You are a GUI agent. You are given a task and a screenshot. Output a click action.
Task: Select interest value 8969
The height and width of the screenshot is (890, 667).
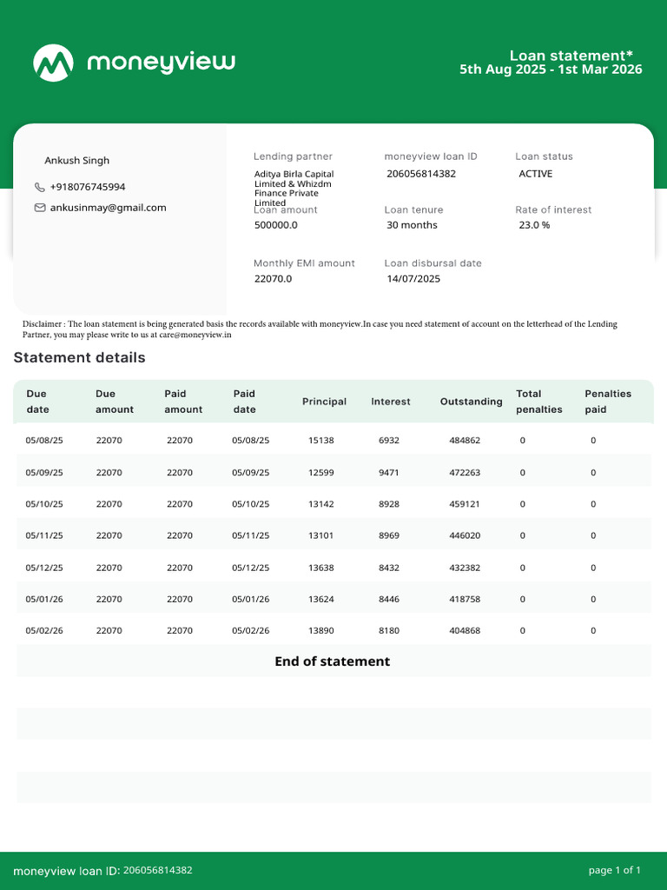tap(389, 535)
